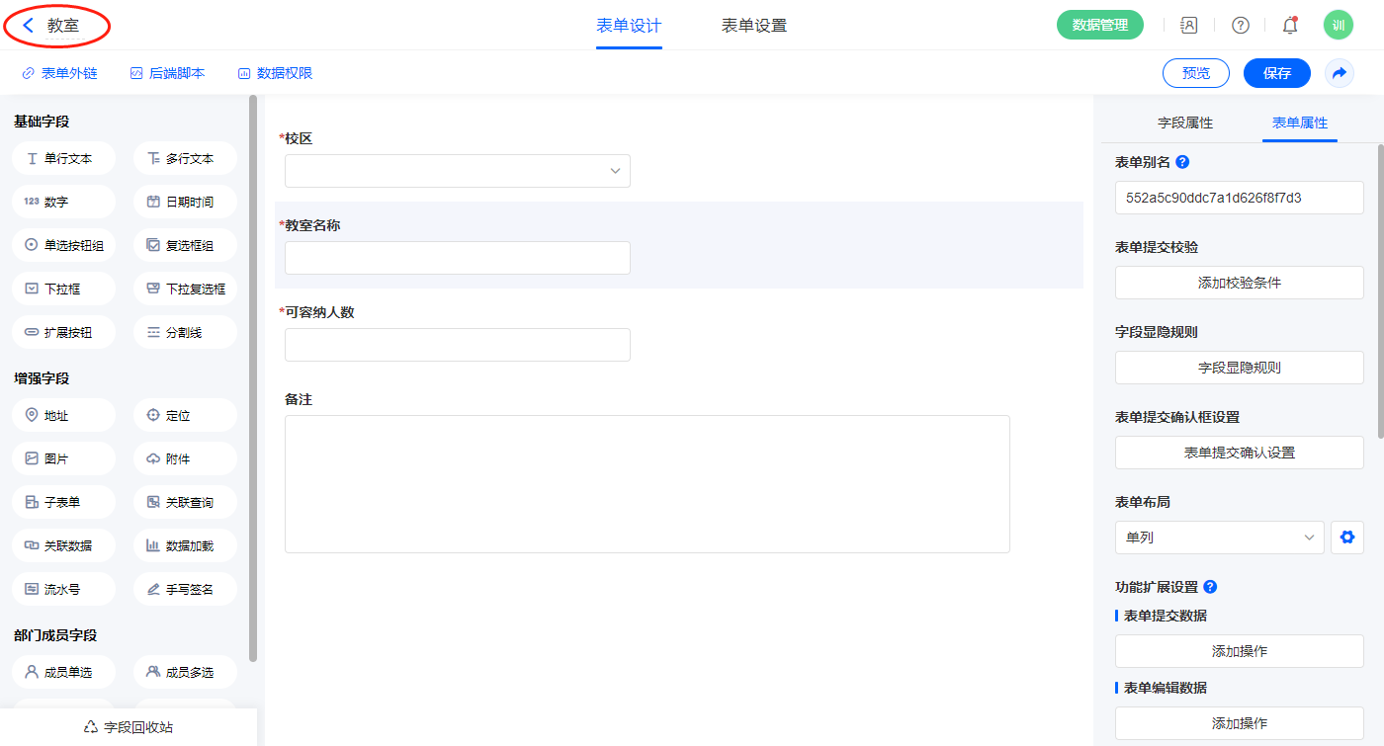This screenshot has height=746, width=1384.
Task: Open the 表单布局 单列 dropdown
Action: click(x=1219, y=538)
